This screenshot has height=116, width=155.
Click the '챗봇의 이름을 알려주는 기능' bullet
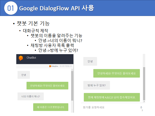pyautogui.click(x=56, y=36)
